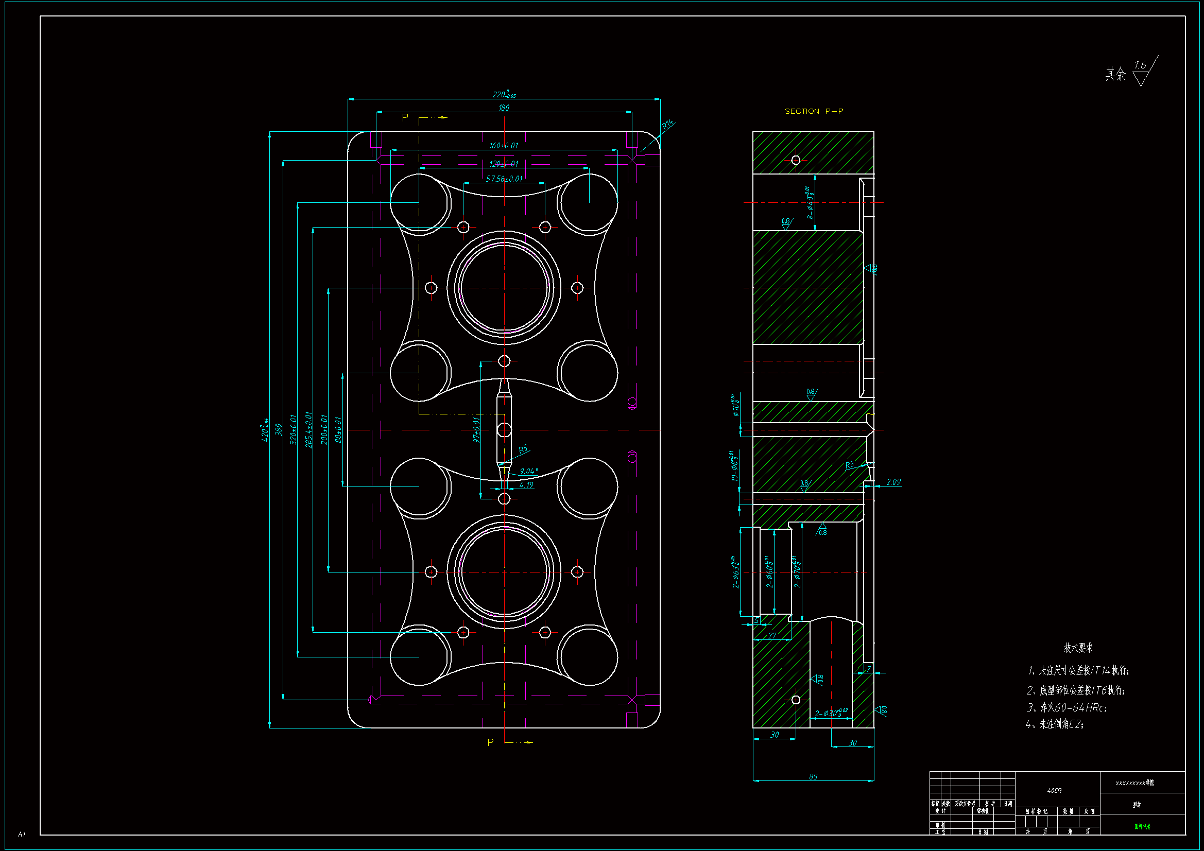The image size is (1204, 851).
Task: Click the 40CR material cell in title block
Action: (x=1054, y=791)
